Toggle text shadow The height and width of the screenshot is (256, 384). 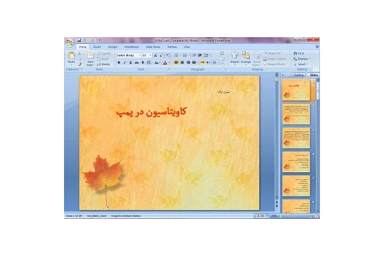[x=143, y=63]
